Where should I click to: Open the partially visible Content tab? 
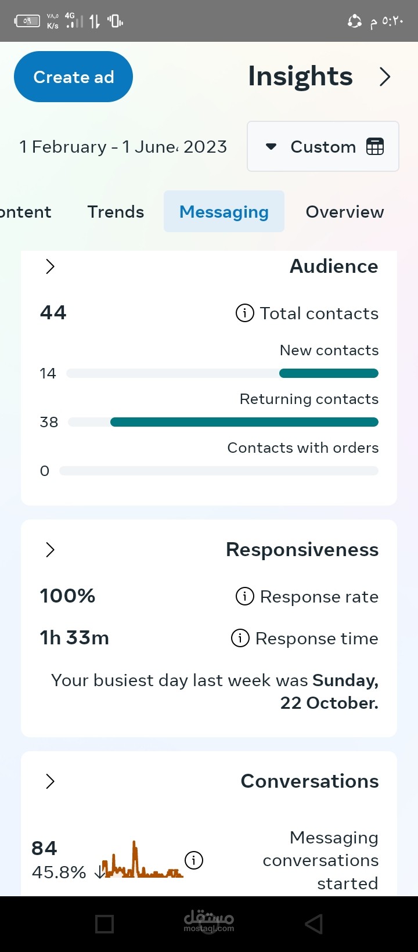(x=26, y=212)
